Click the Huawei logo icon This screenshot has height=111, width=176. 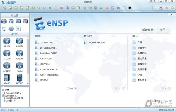(x=161, y=8)
